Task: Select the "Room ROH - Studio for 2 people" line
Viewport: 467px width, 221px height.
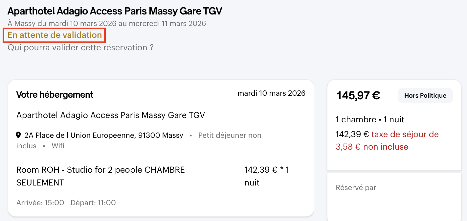Action: point(100,170)
